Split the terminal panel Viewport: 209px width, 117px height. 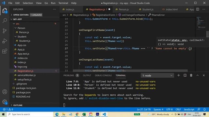click(185, 75)
